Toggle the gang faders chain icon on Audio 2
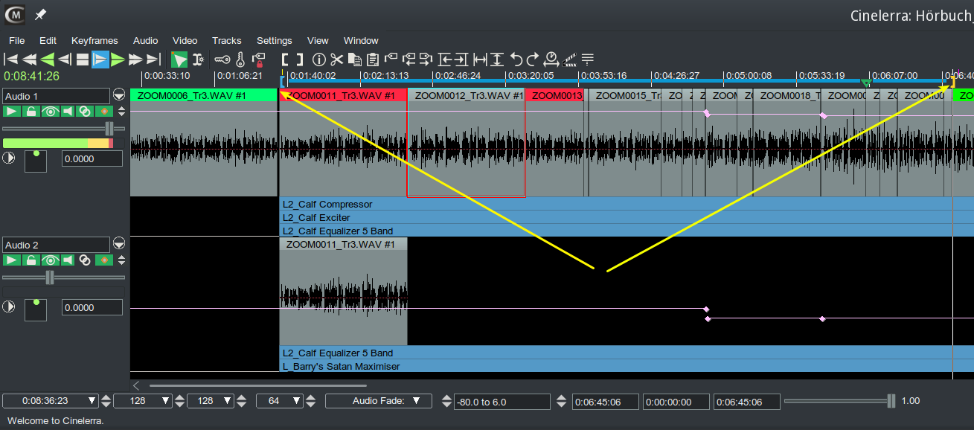This screenshot has width=974, height=430. pos(86,260)
